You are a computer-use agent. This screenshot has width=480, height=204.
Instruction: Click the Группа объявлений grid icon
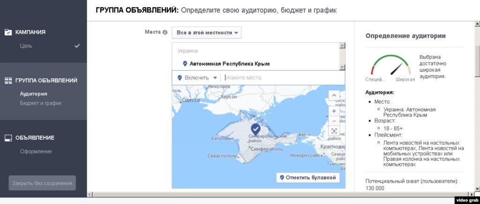8,81
